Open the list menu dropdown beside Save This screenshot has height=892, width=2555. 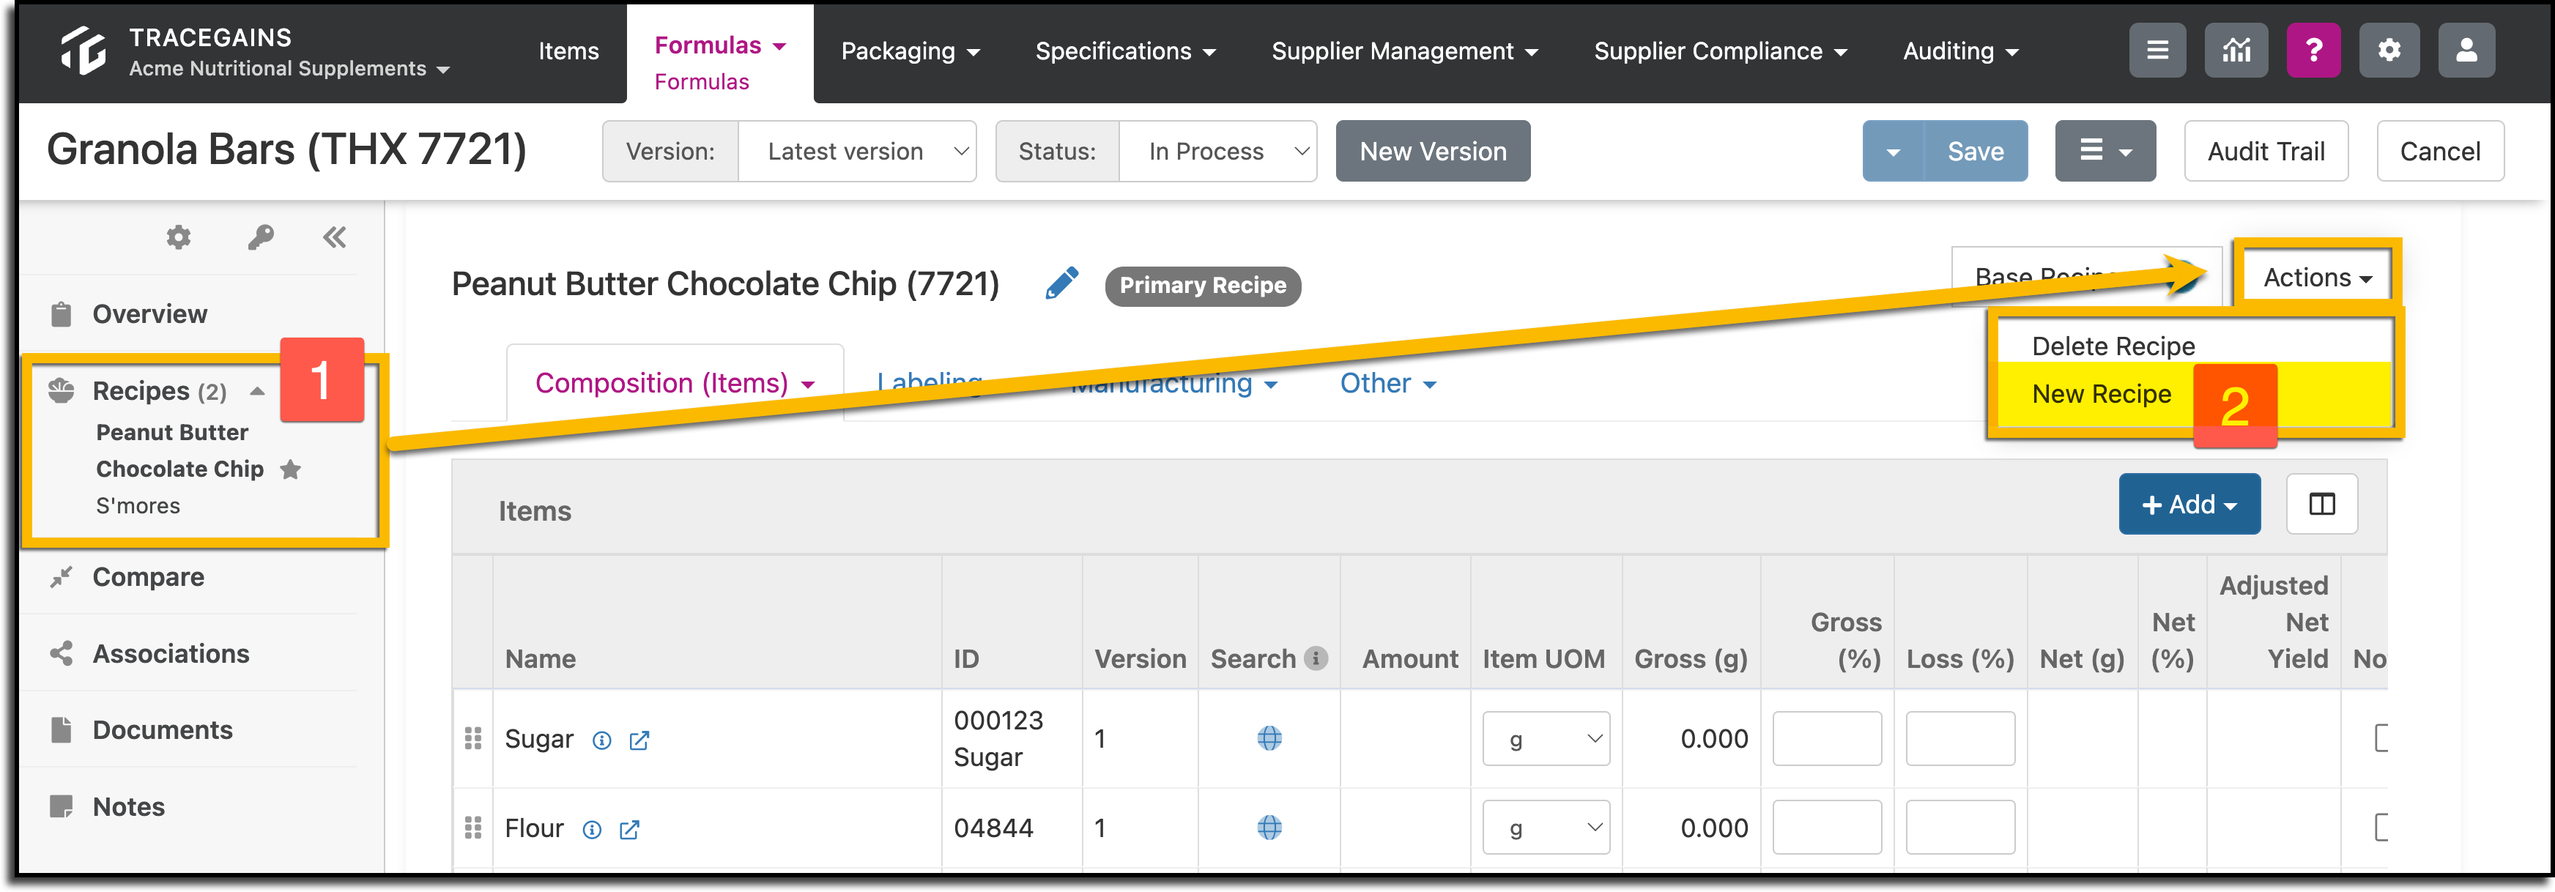[2105, 152]
